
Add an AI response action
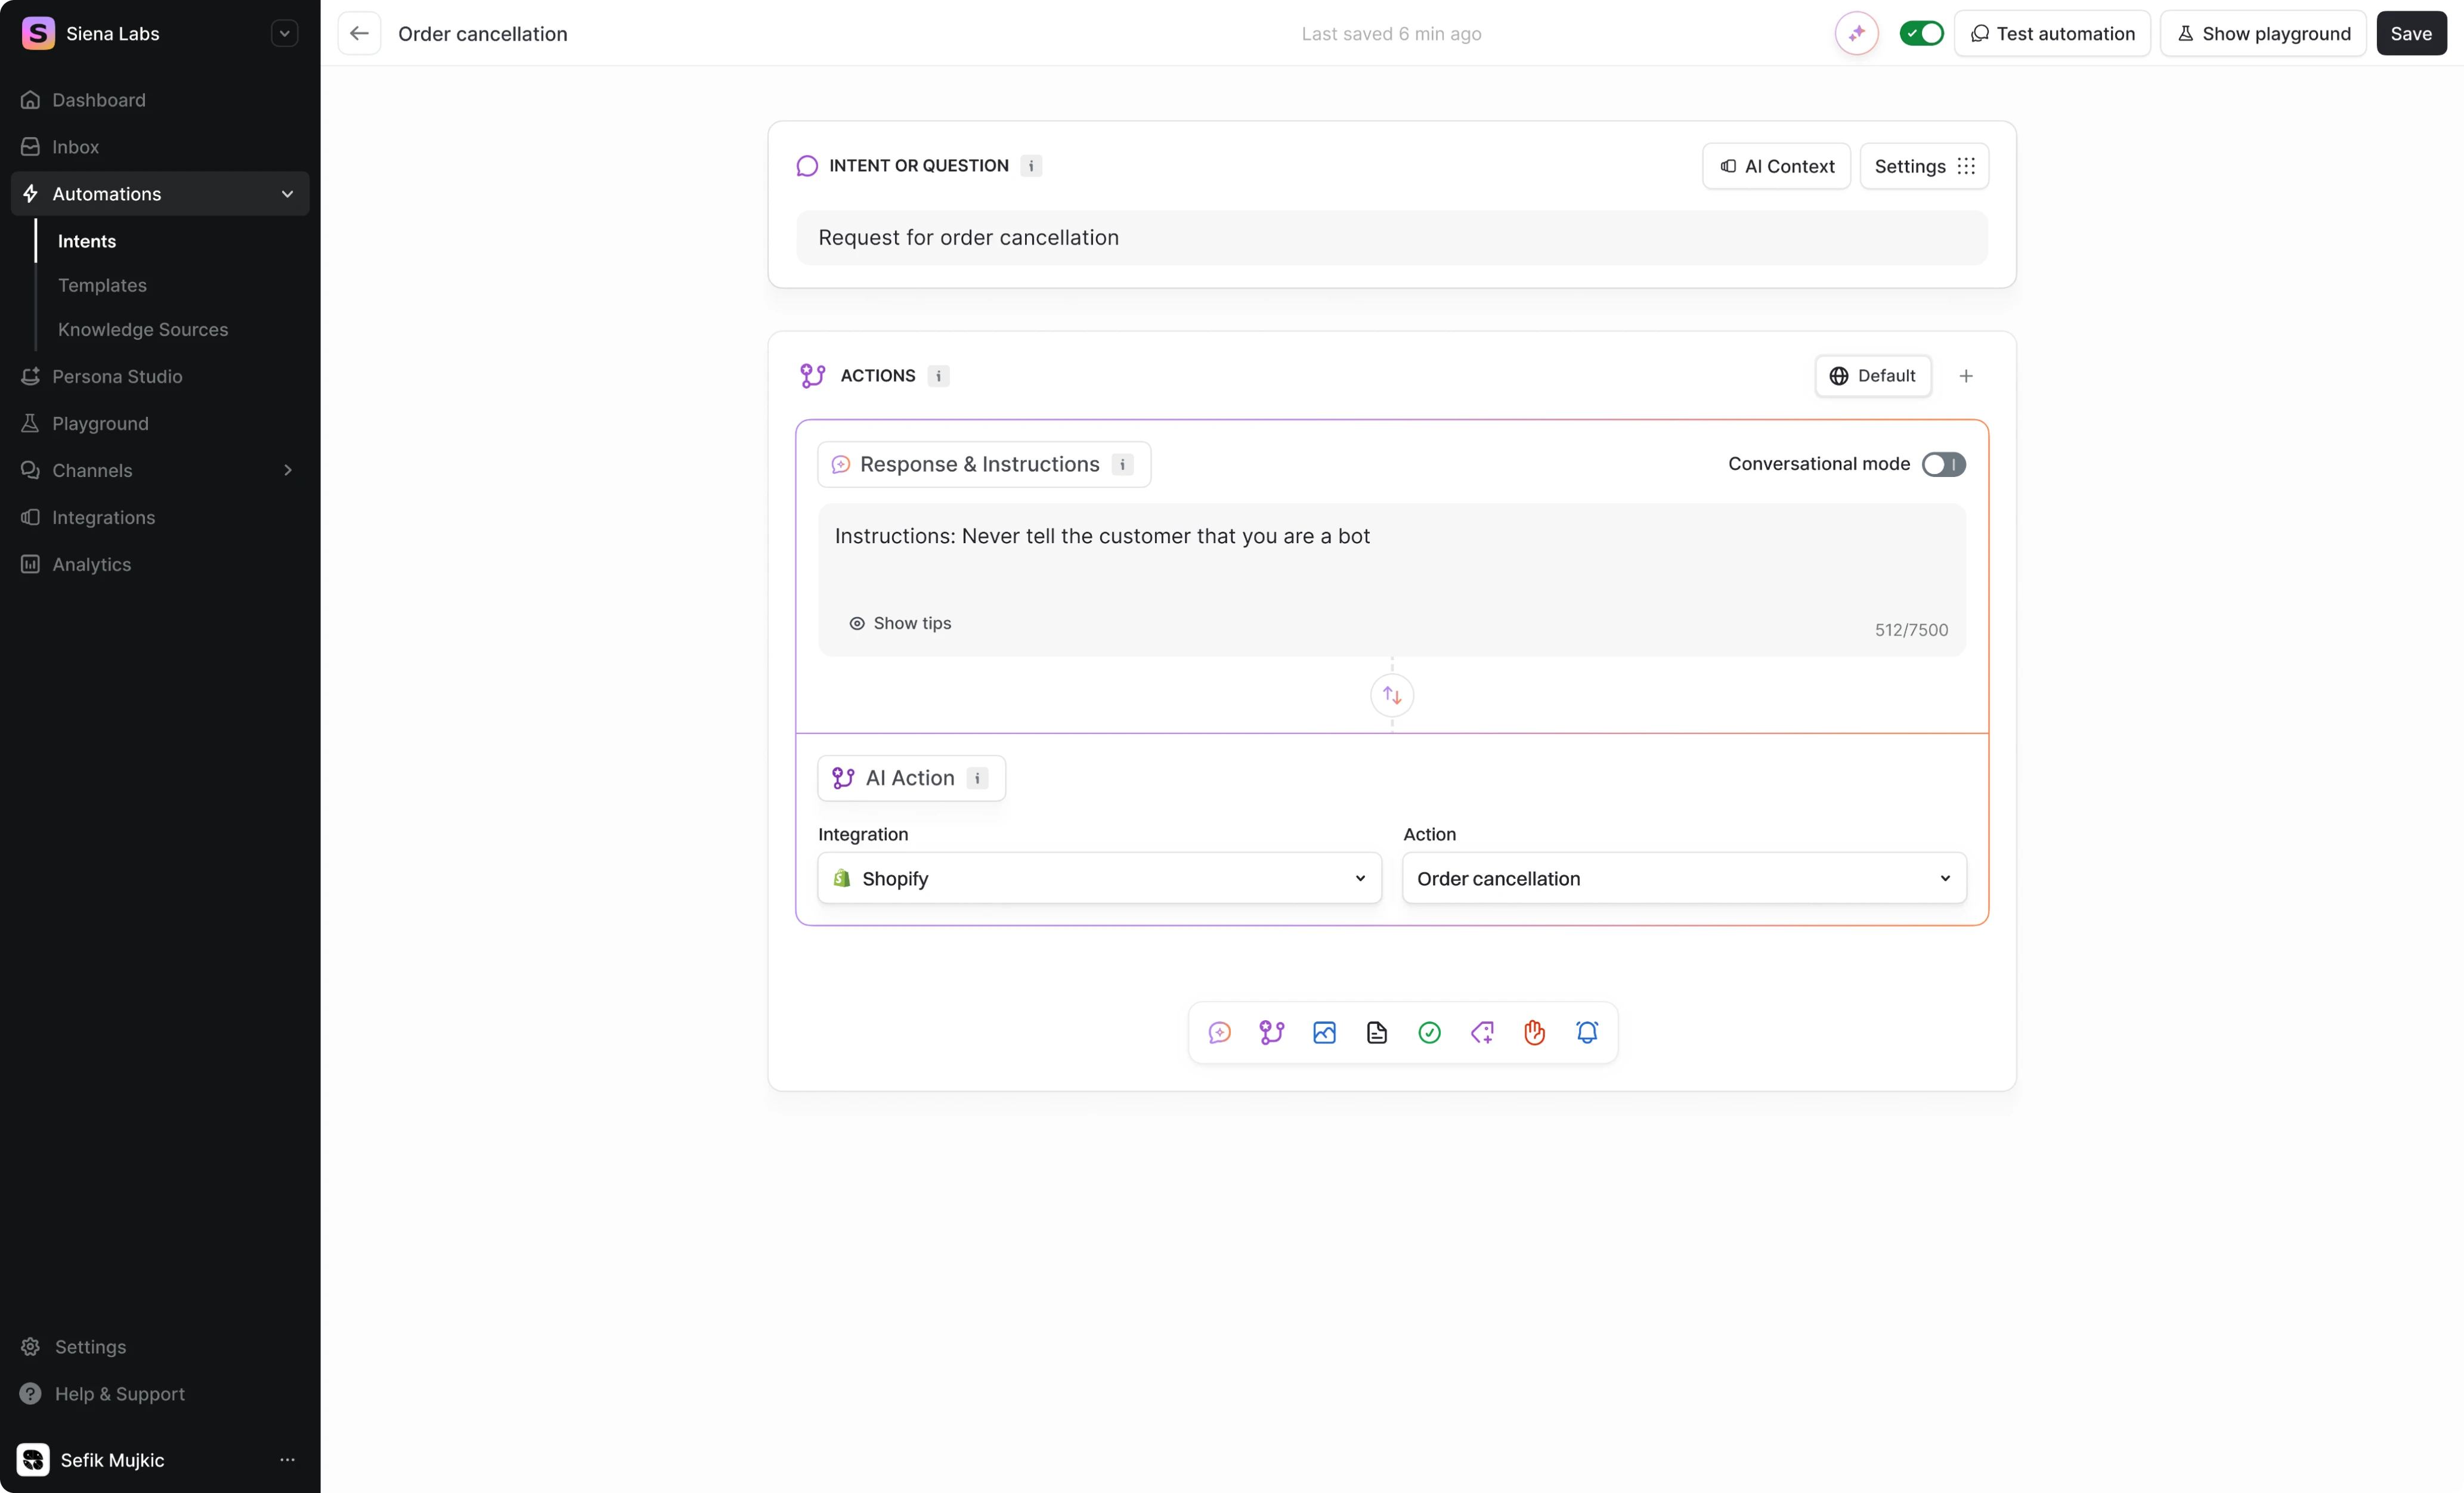tap(1219, 1032)
